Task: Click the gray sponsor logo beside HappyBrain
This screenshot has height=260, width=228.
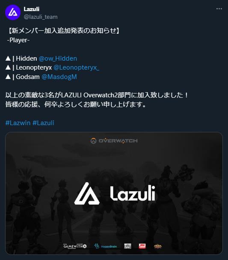Action: pos(127,246)
